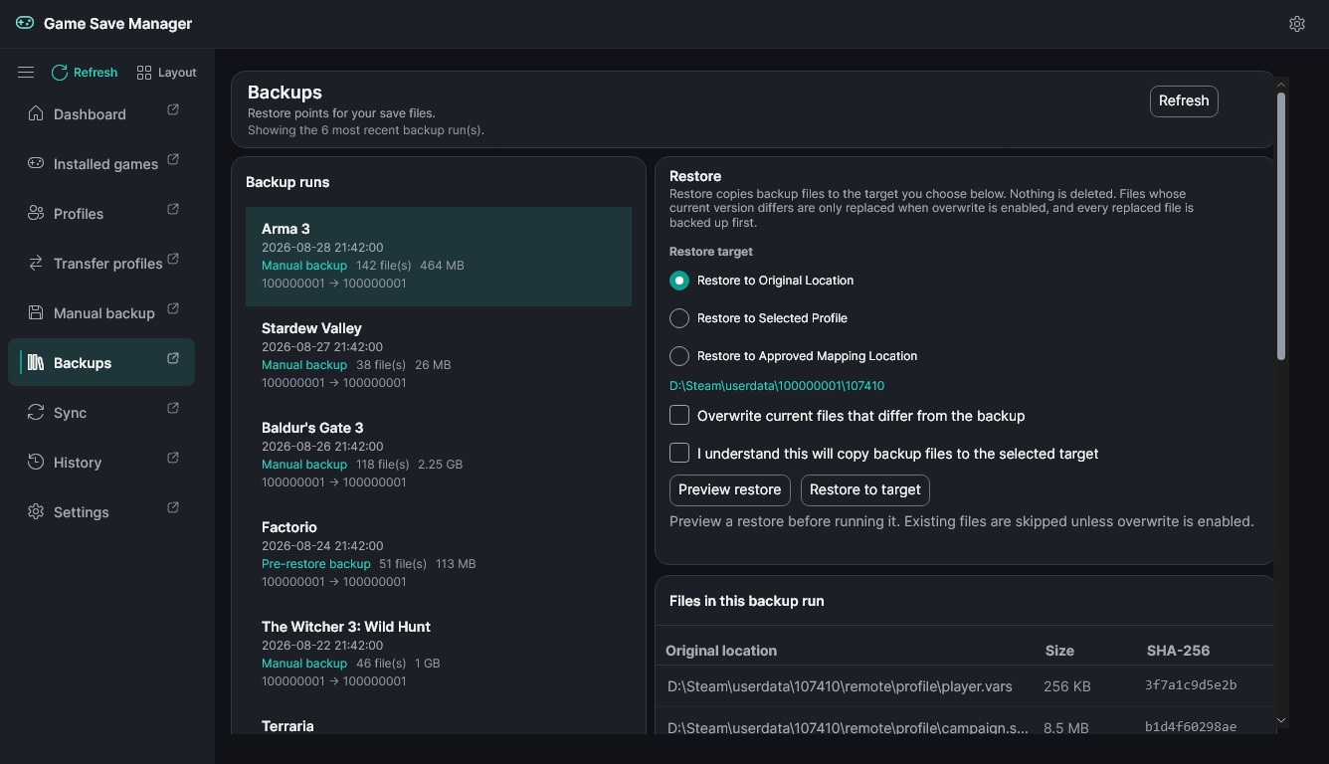Select the player.vars file row
Viewport: 1329px width, 764px height.
click(964, 685)
